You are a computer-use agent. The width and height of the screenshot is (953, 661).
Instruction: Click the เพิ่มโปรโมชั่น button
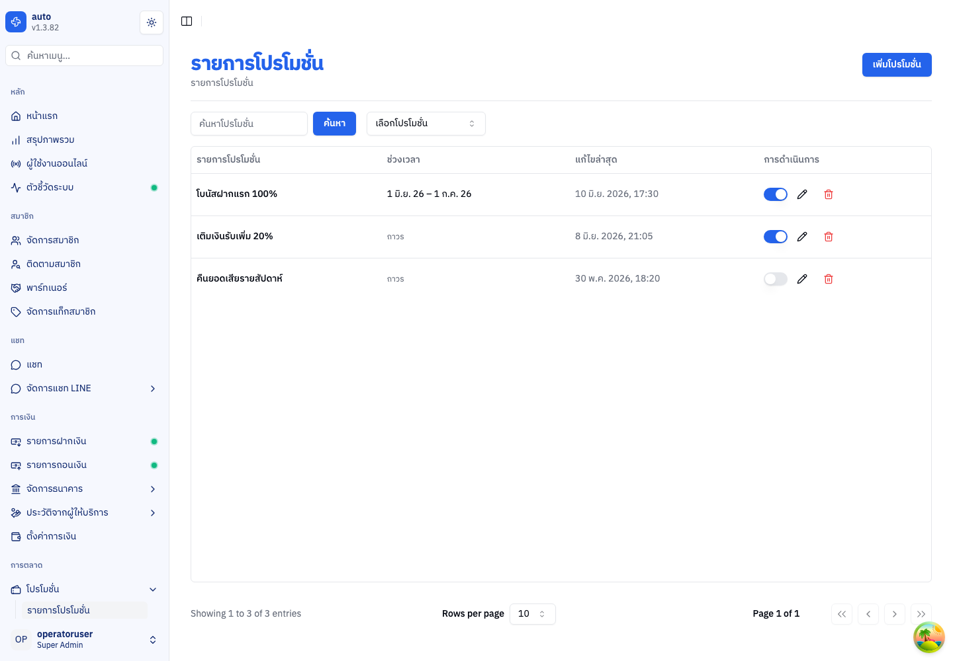tap(897, 65)
